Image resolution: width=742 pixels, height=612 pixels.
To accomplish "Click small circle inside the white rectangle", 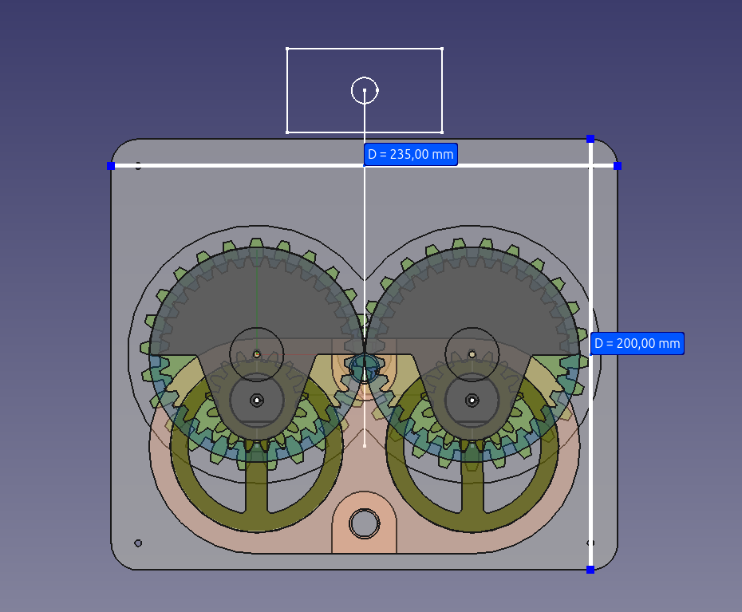I will click(365, 90).
